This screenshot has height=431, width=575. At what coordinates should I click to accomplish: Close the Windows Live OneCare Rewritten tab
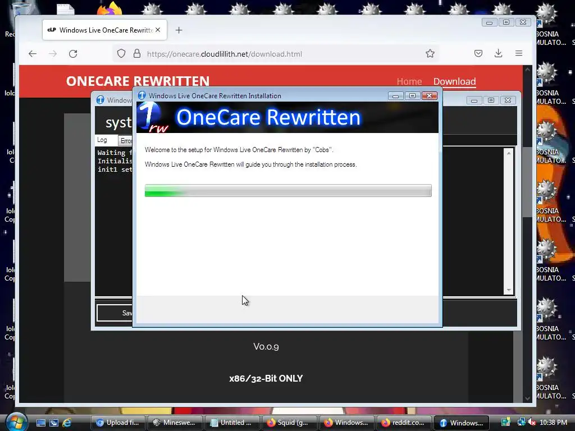click(x=158, y=30)
